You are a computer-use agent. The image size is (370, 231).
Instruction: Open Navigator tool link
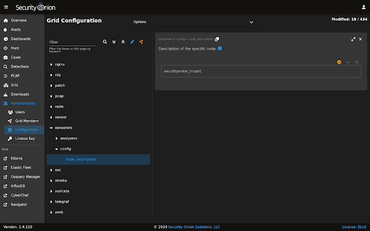[22, 204]
